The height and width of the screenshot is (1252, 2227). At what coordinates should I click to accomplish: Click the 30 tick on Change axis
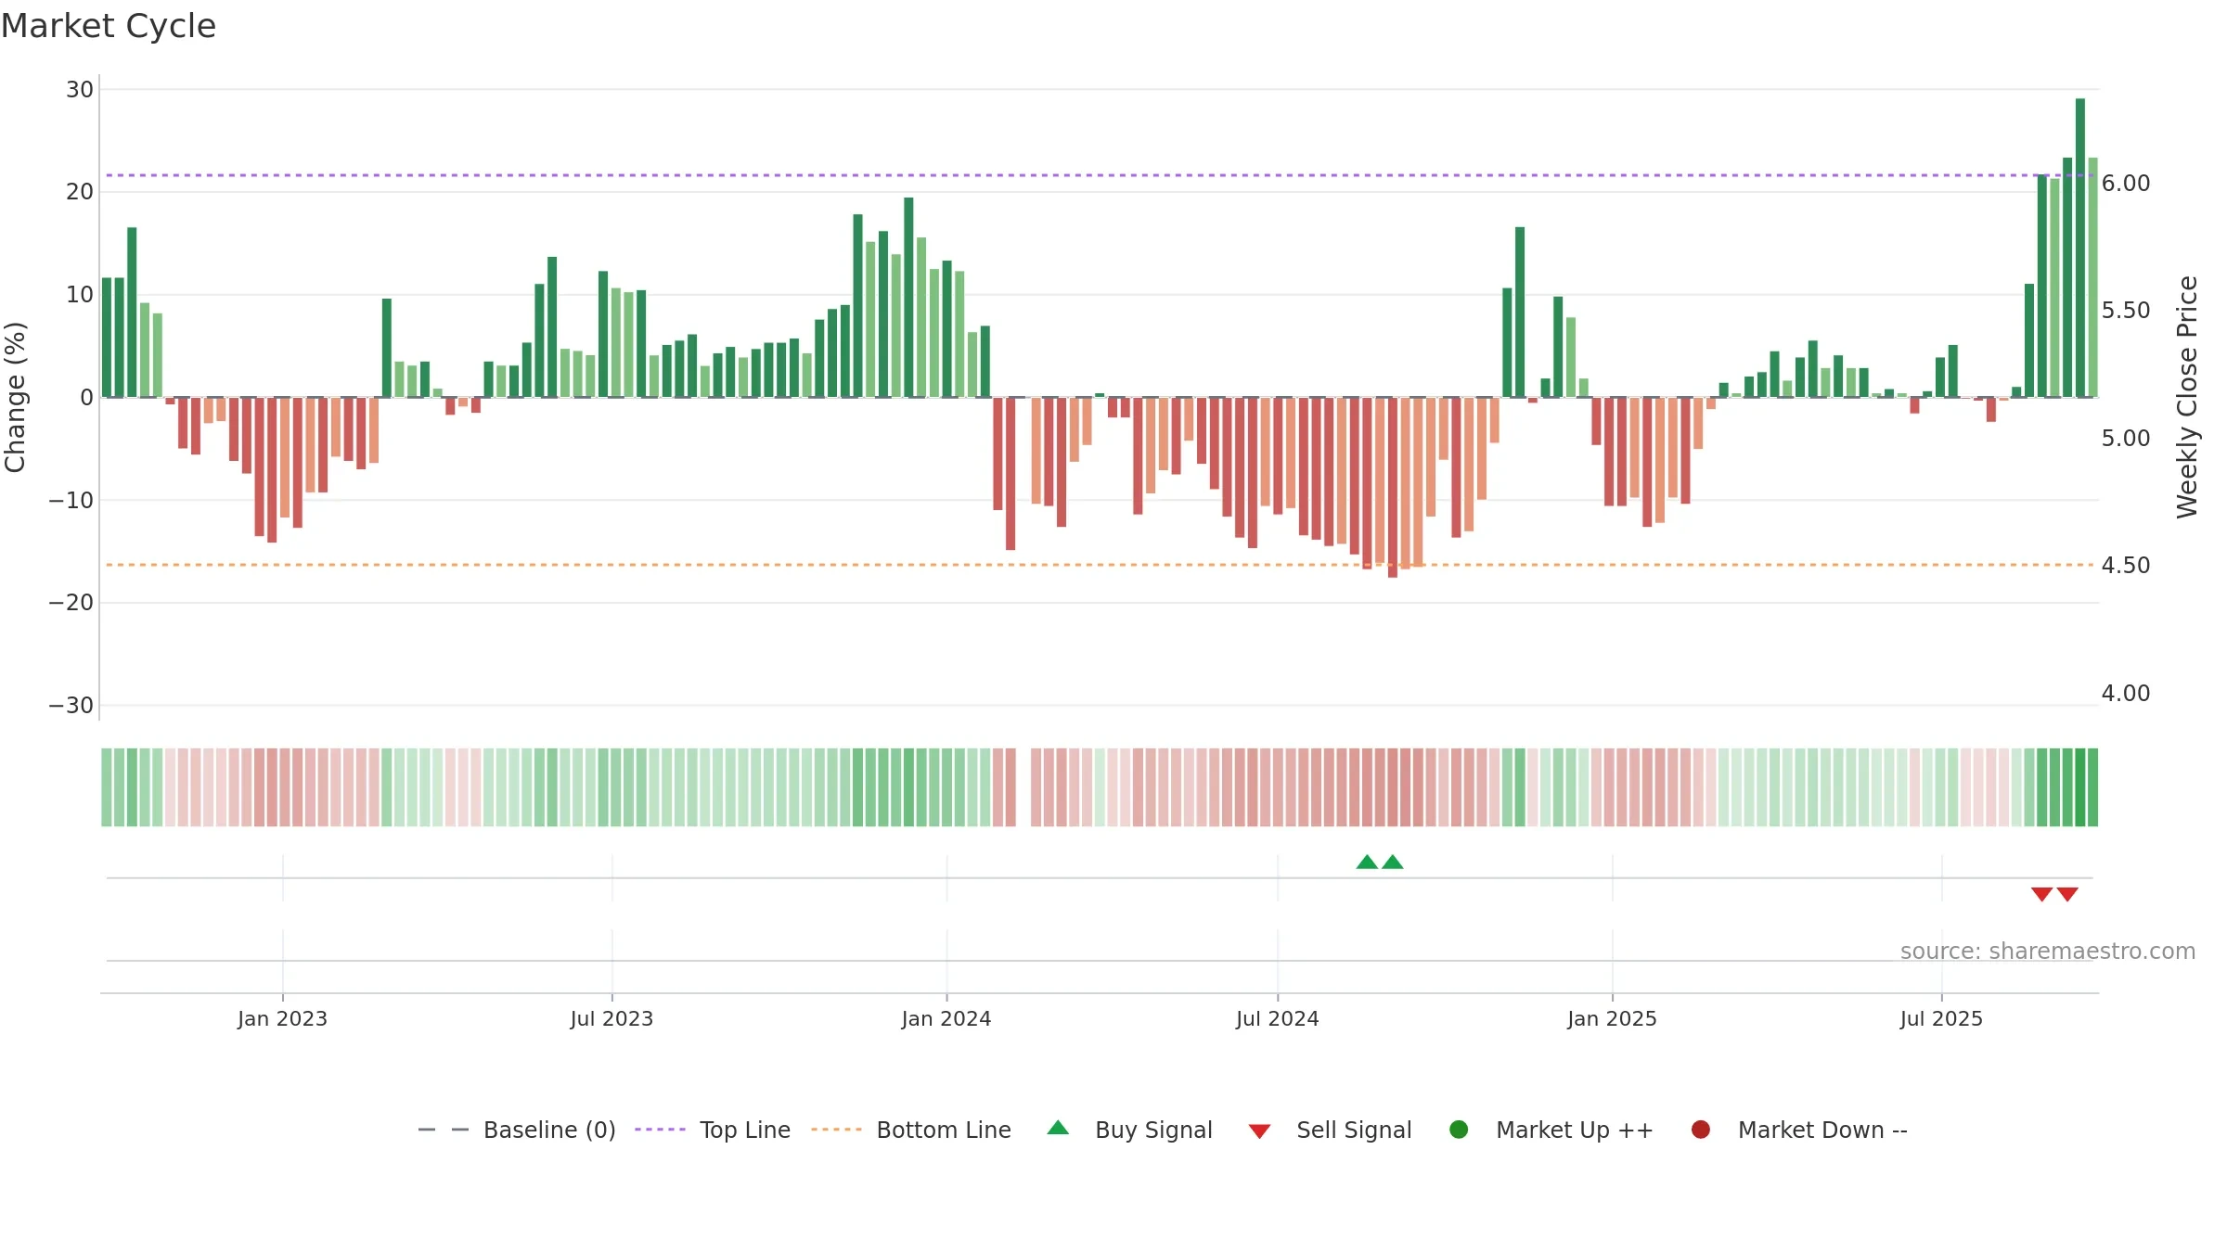tap(80, 90)
